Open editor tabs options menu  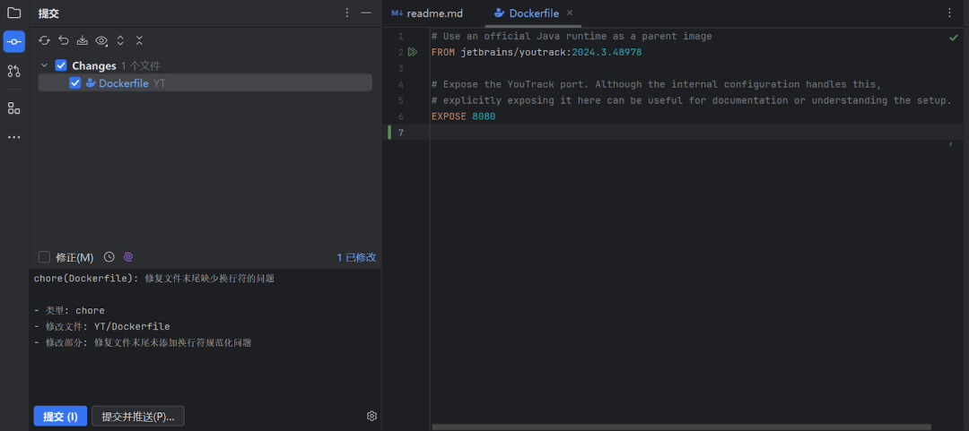tap(950, 13)
